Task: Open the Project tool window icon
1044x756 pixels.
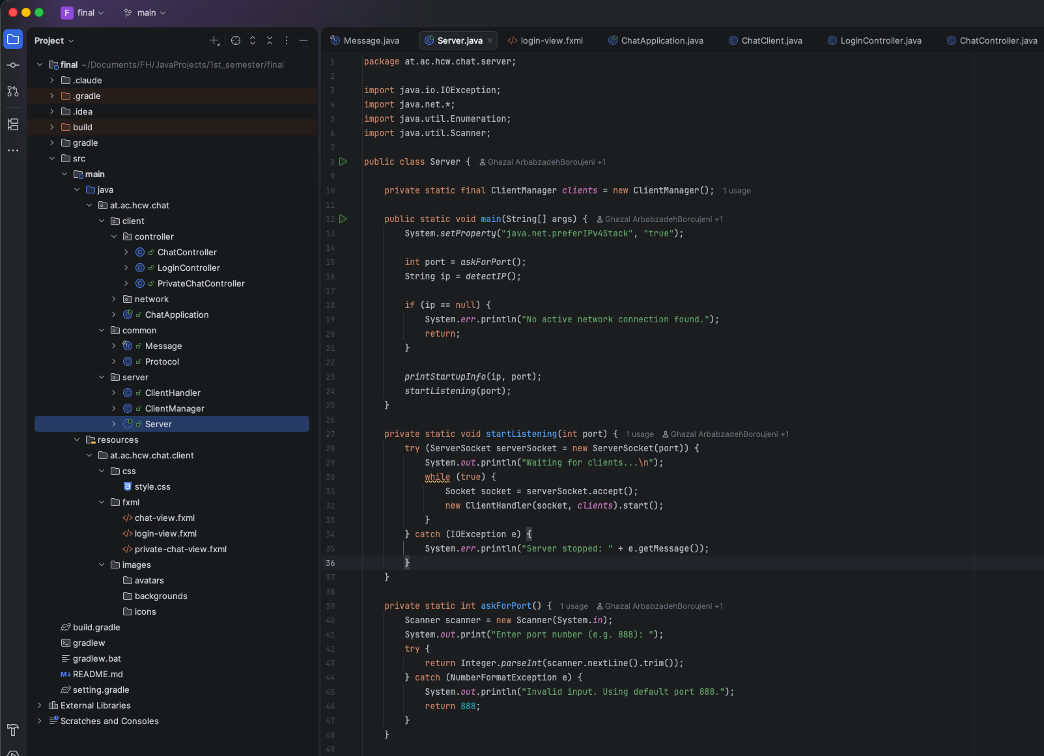Action: click(13, 39)
